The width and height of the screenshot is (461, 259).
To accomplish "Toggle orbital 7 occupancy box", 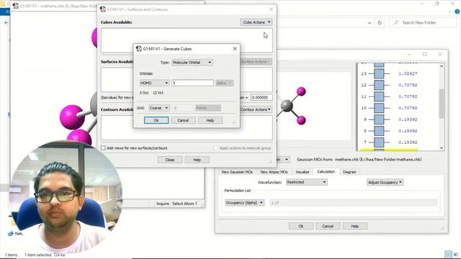I will point(379,142).
